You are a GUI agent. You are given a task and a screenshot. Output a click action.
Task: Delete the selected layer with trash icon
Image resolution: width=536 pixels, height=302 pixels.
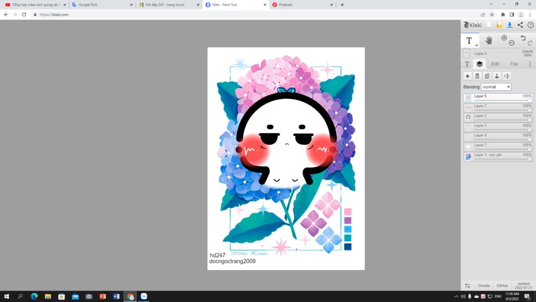point(477,76)
